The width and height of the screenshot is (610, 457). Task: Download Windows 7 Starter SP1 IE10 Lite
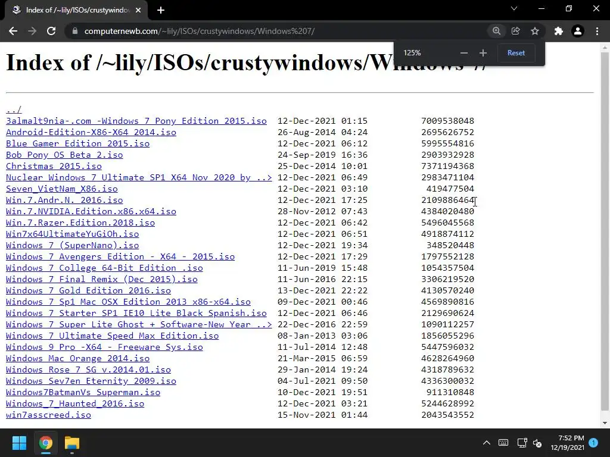(x=136, y=313)
